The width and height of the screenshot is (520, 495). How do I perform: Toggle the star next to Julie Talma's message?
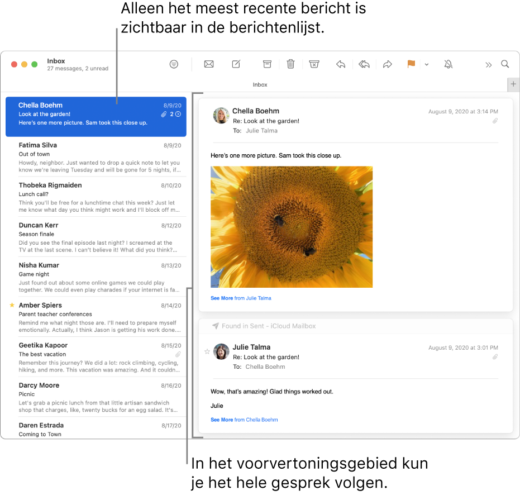coord(207,351)
